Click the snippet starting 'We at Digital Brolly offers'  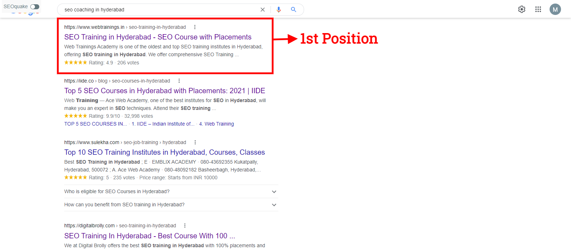click(x=165, y=245)
